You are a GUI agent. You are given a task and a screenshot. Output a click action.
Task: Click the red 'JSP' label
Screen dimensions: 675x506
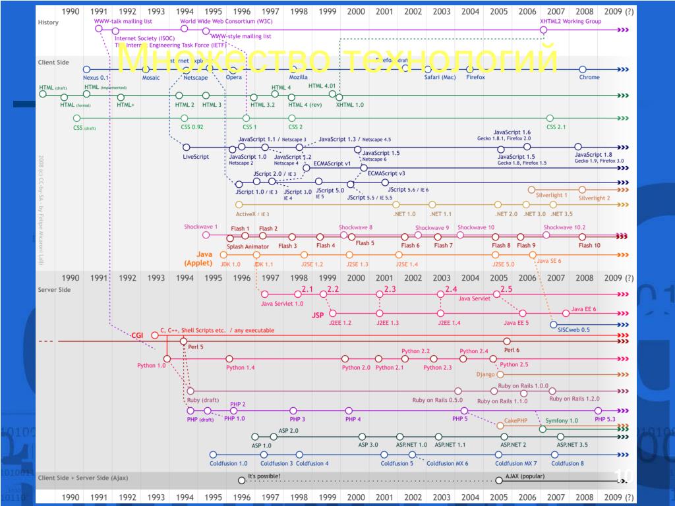click(x=318, y=316)
